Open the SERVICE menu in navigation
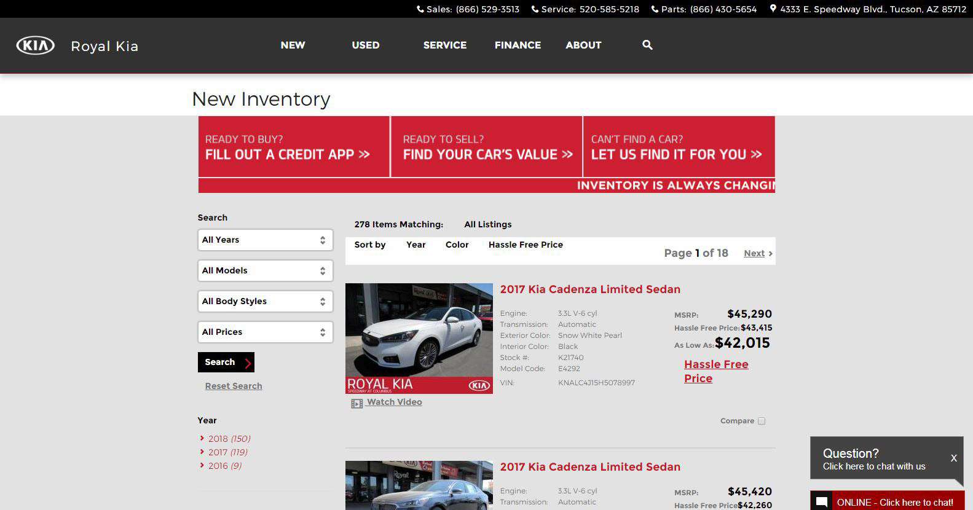Screen dimensions: 973x510 point(445,45)
